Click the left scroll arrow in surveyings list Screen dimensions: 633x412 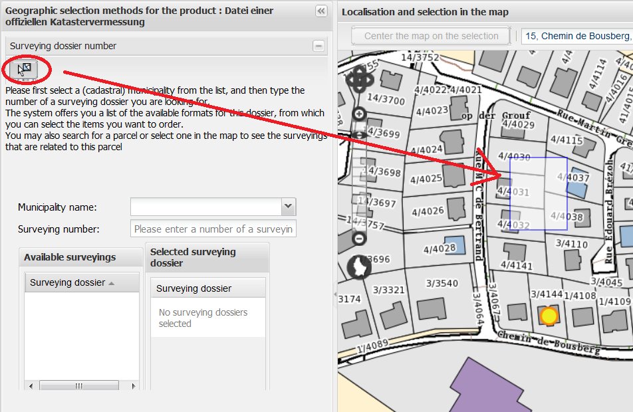pyautogui.click(x=29, y=386)
